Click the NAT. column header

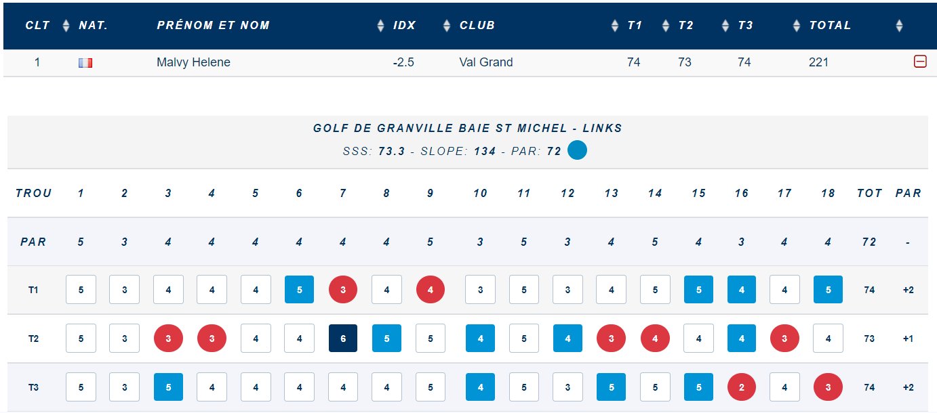tap(94, 26)
